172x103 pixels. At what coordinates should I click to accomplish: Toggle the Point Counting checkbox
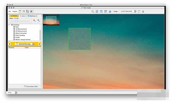point(14,35)
